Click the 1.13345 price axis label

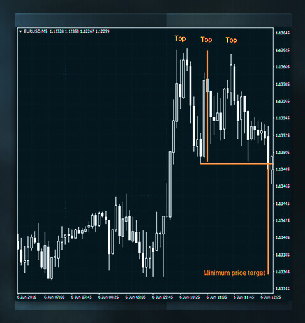(283, 289)
